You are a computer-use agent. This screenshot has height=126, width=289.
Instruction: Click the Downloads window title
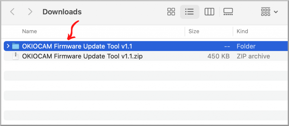62,12
